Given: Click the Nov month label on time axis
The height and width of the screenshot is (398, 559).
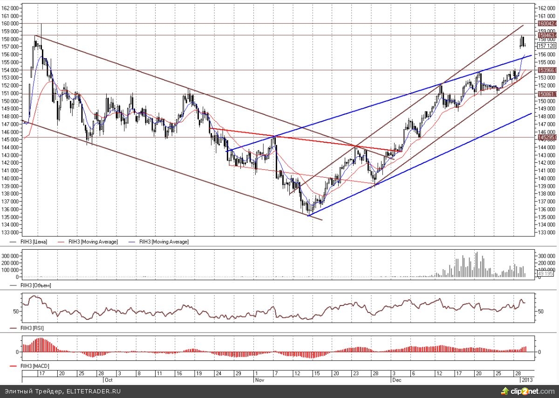Looking at the screenshot, I should point(259,379).
